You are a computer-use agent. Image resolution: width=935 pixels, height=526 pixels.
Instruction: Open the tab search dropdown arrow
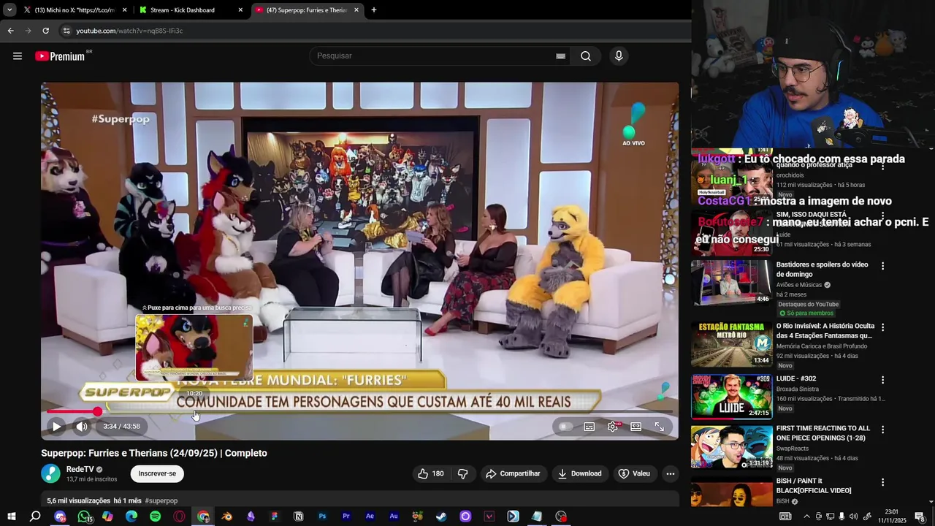[9, 10]
